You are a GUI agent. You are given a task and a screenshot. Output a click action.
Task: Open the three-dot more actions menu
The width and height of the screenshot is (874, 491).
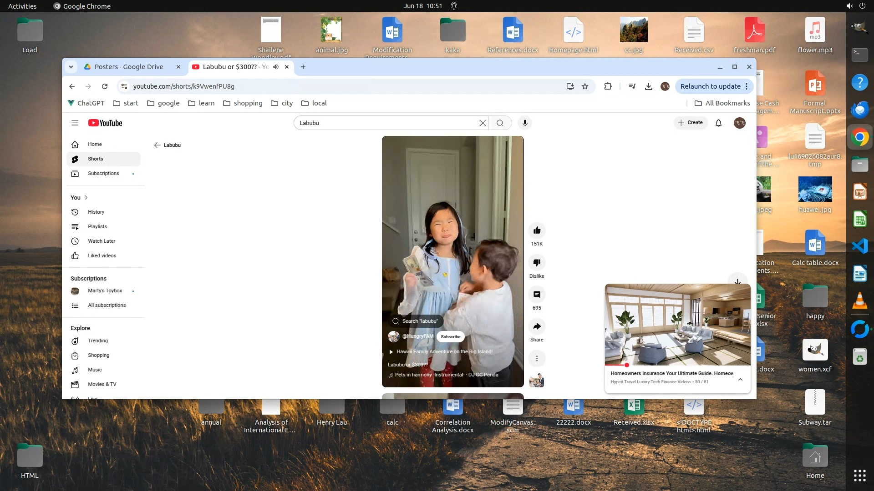coord(537,359)
